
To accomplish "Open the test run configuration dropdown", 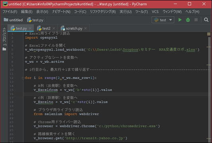I will pos(163,20).
